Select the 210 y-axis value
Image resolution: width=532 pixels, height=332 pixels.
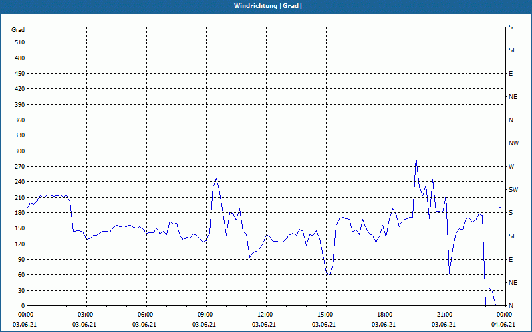[20, 197]
